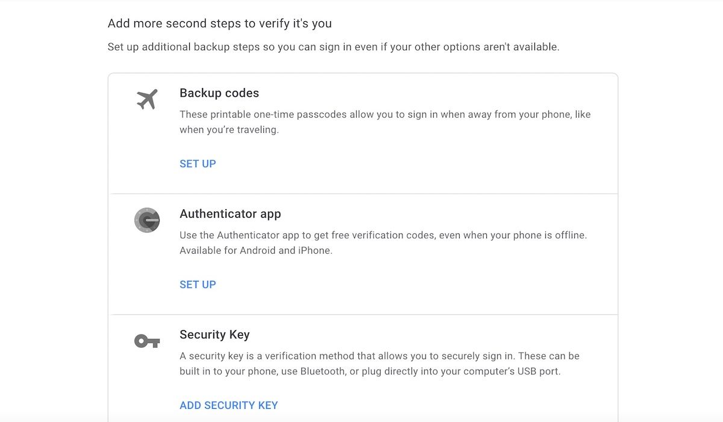Click the "These printable one-time passcodes" text line

coord(385,115)
